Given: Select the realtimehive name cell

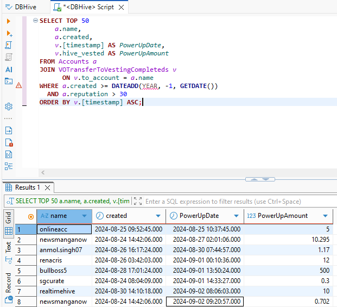Looking at the screenshot, I should point(64,291).
